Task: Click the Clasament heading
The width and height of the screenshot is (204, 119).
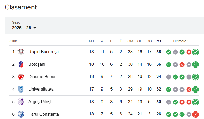Action: pos(21,7)
